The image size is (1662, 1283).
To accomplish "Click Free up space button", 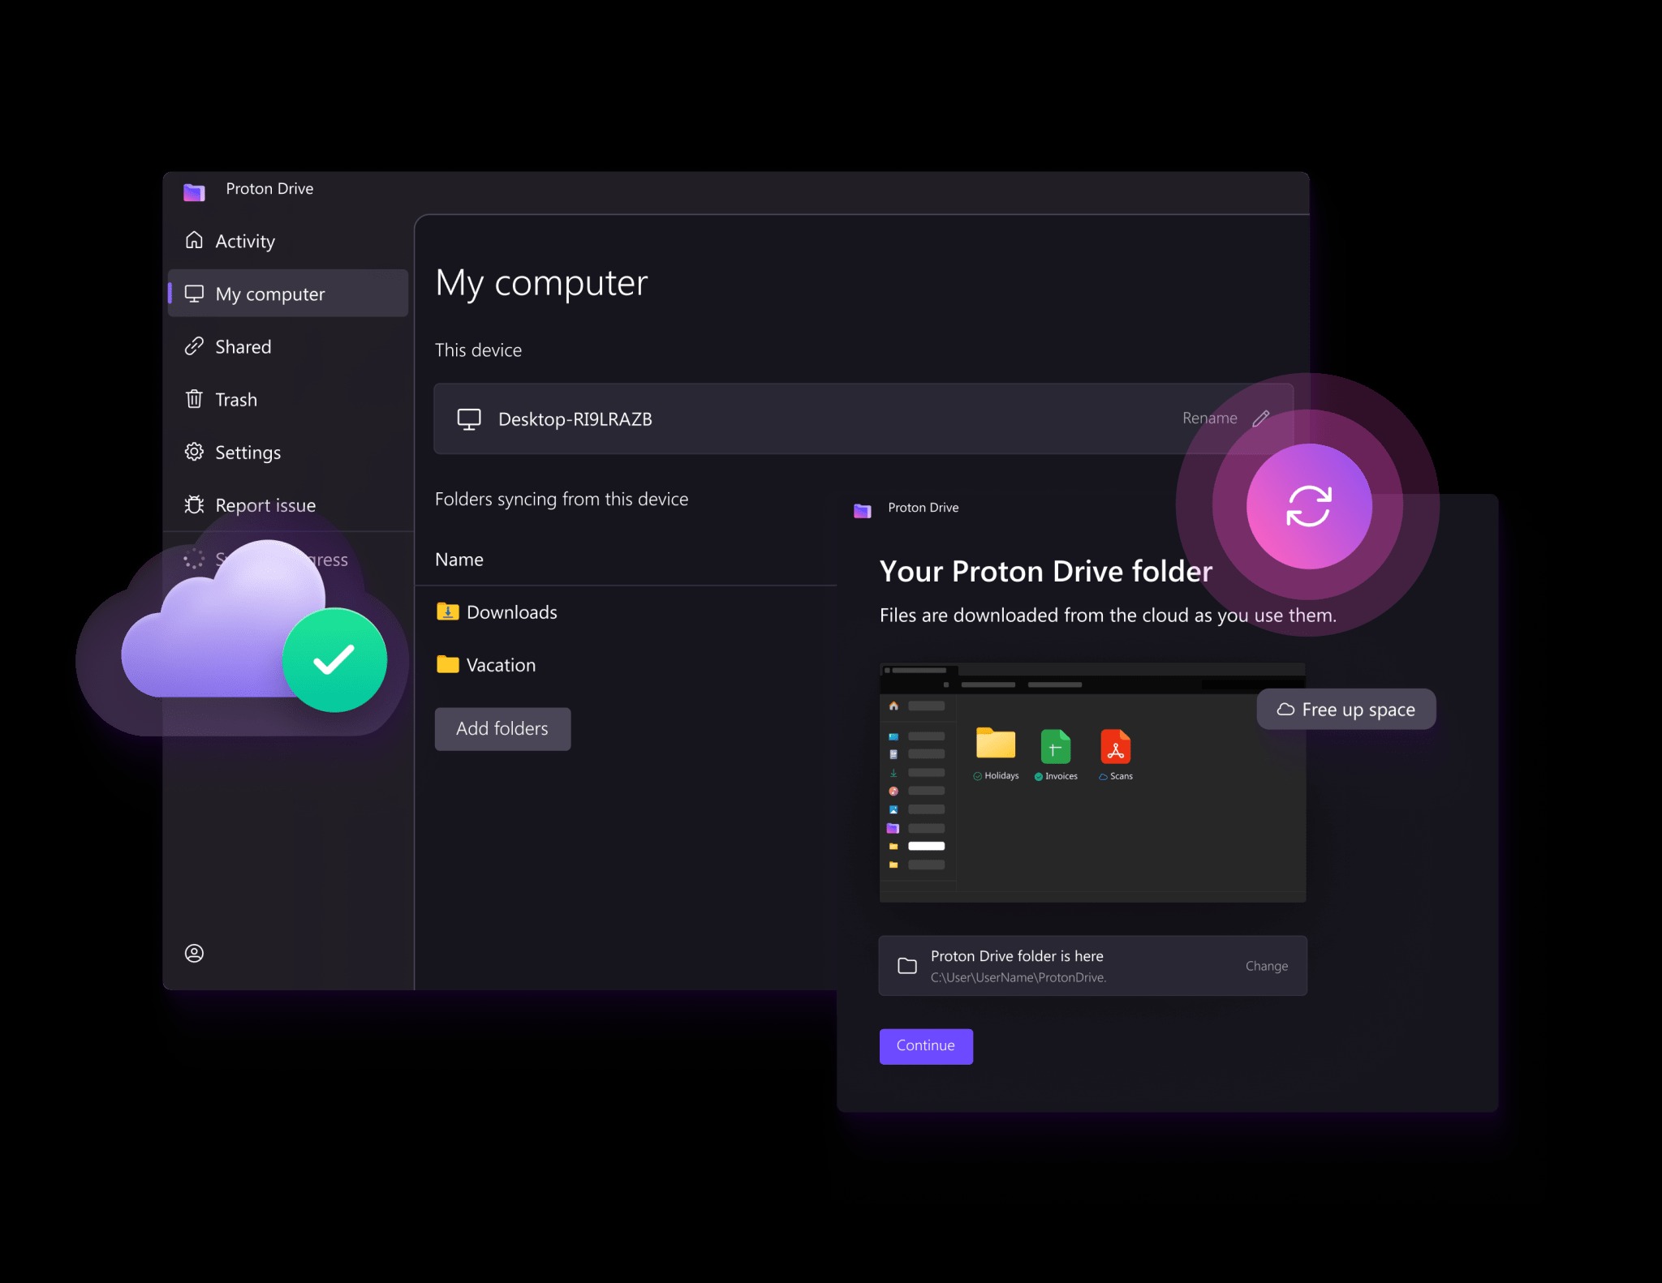I will (x=1346, y=709).
